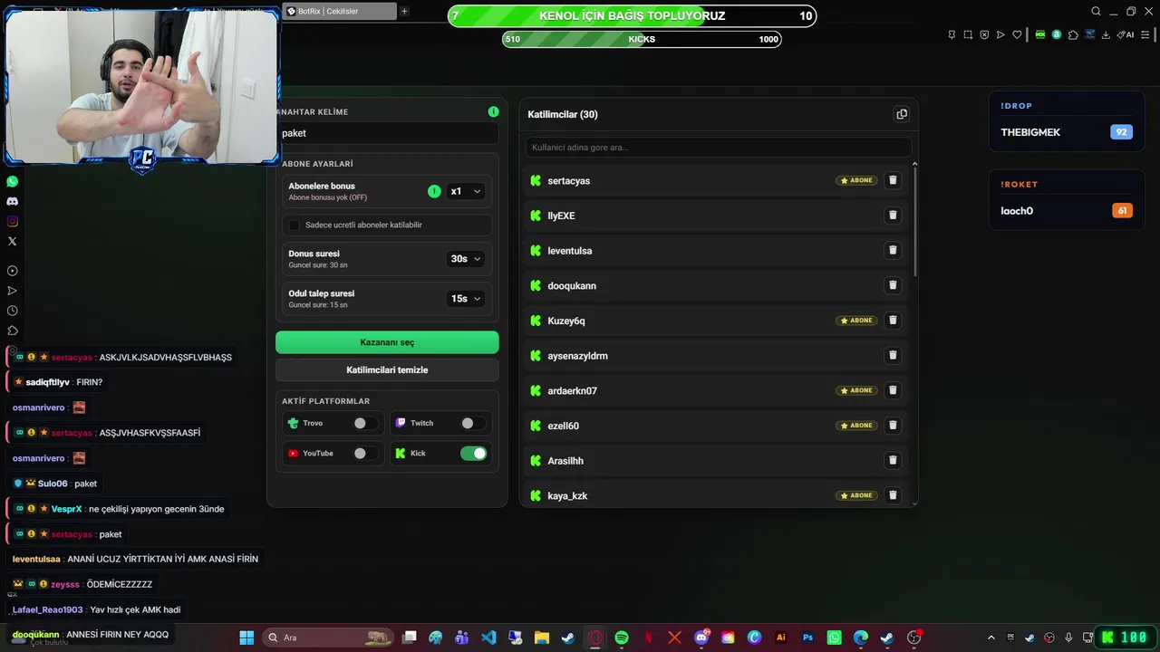This screenshot has height=652, width=1160.
Task: Click the taskbar 'Ara' search box
Action: pyautogui.click(x=330, y=638)
